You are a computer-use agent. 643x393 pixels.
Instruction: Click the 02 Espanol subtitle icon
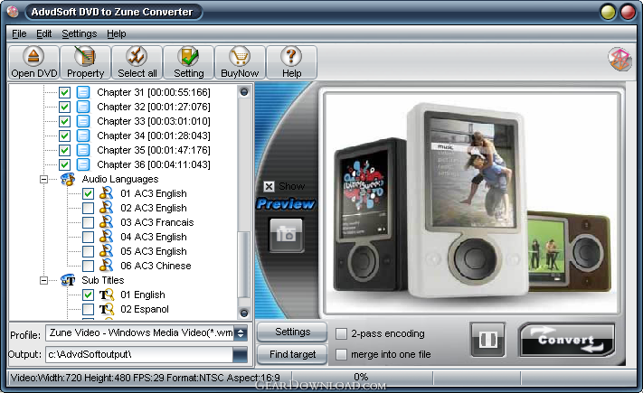point(107,309)
